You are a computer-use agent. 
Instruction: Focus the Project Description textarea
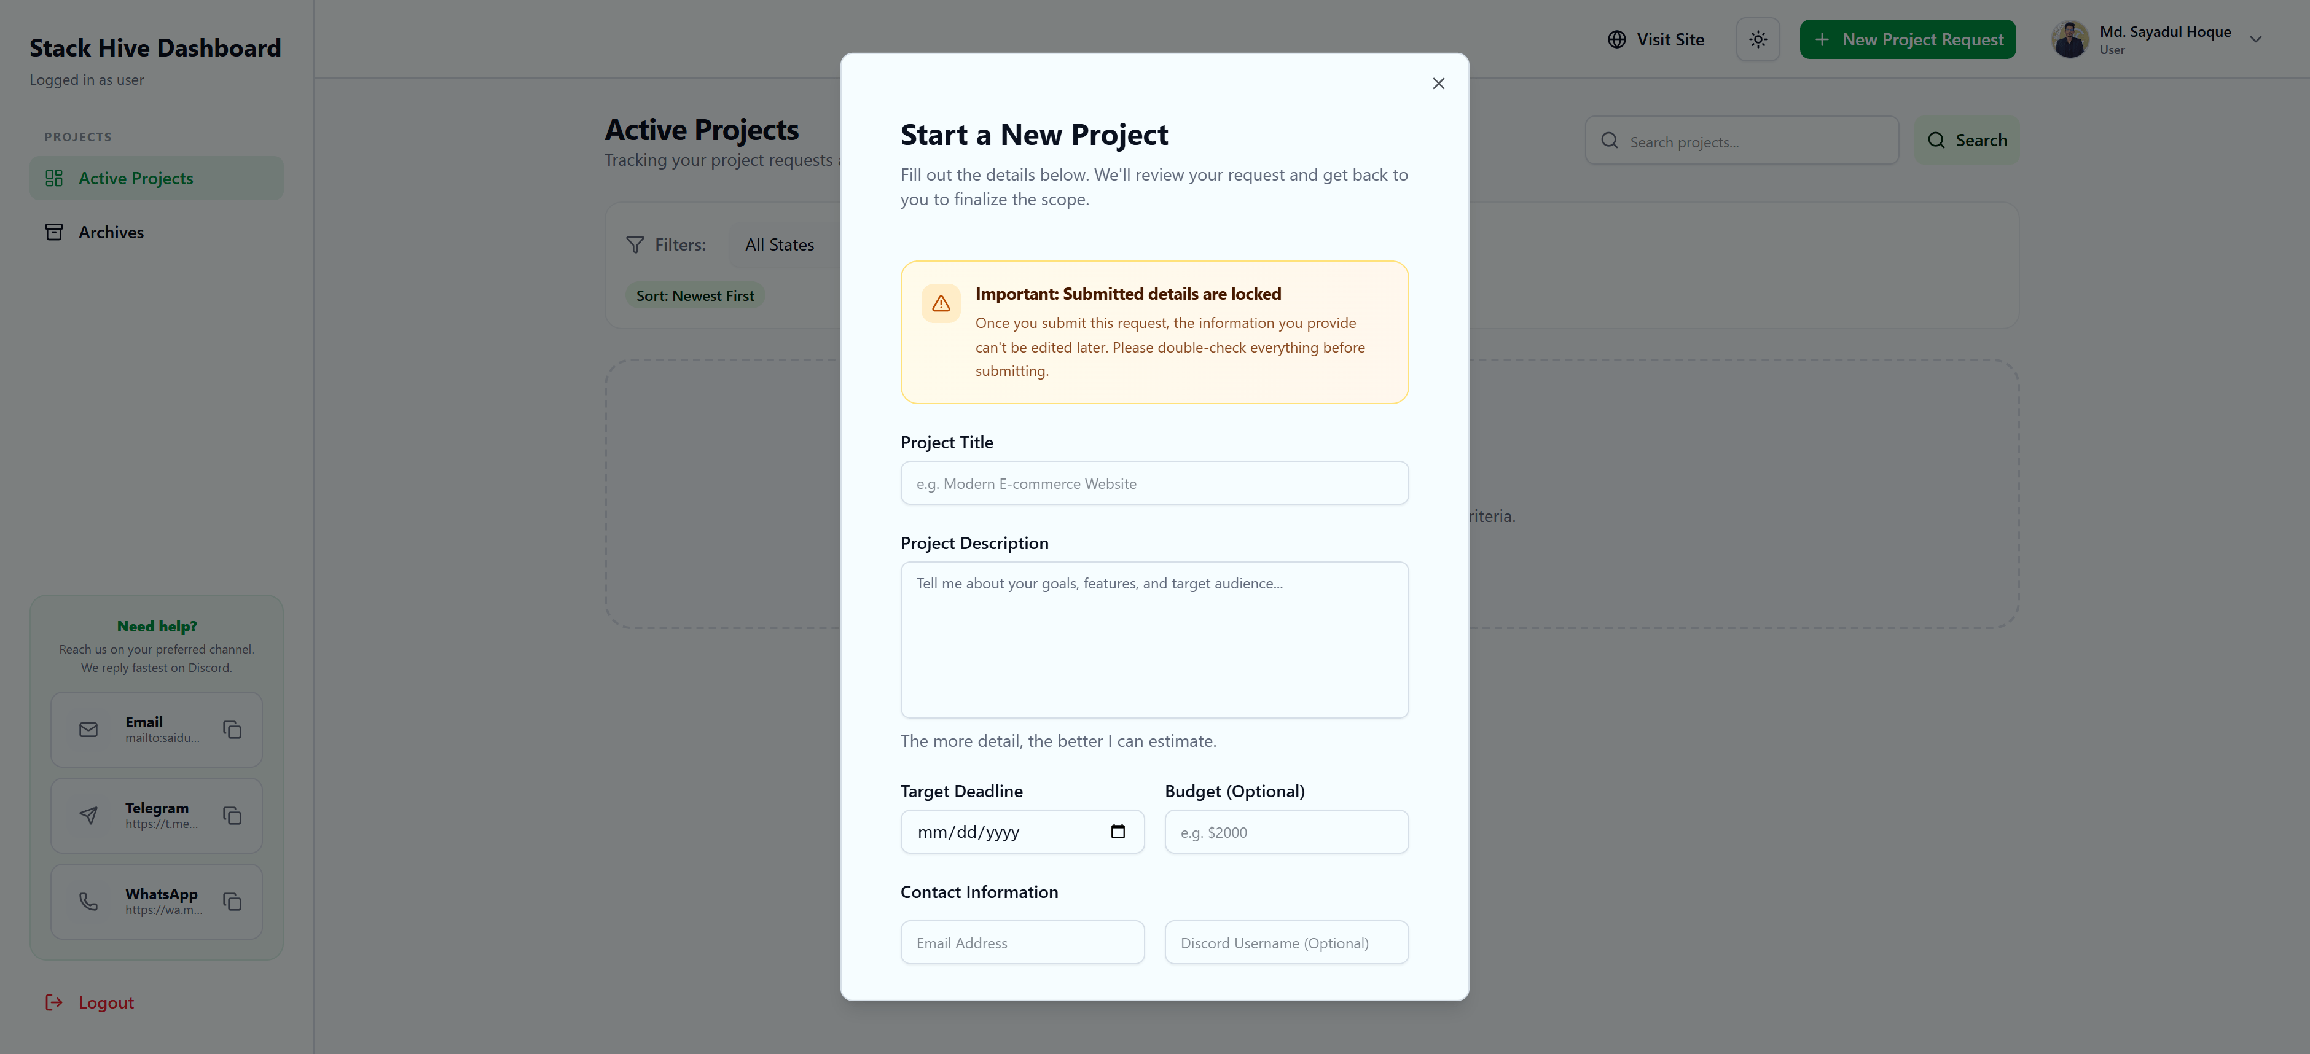[x=1154, y=640]
